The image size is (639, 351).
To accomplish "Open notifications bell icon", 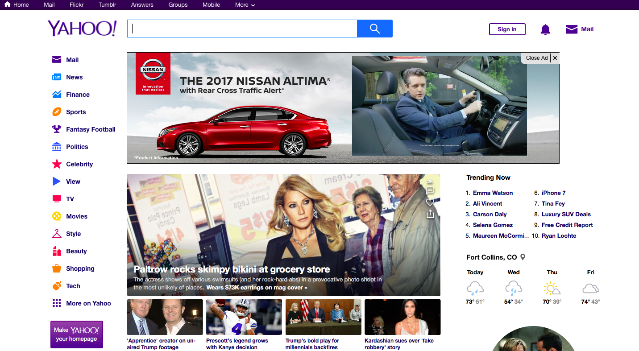I will pos(545,29).
